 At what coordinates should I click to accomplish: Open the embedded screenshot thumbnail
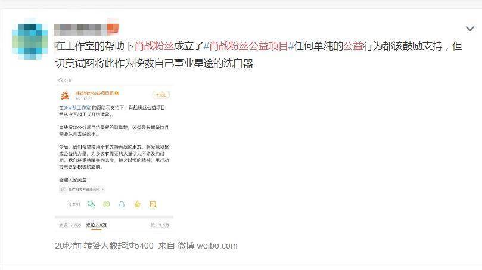(114, 154)
